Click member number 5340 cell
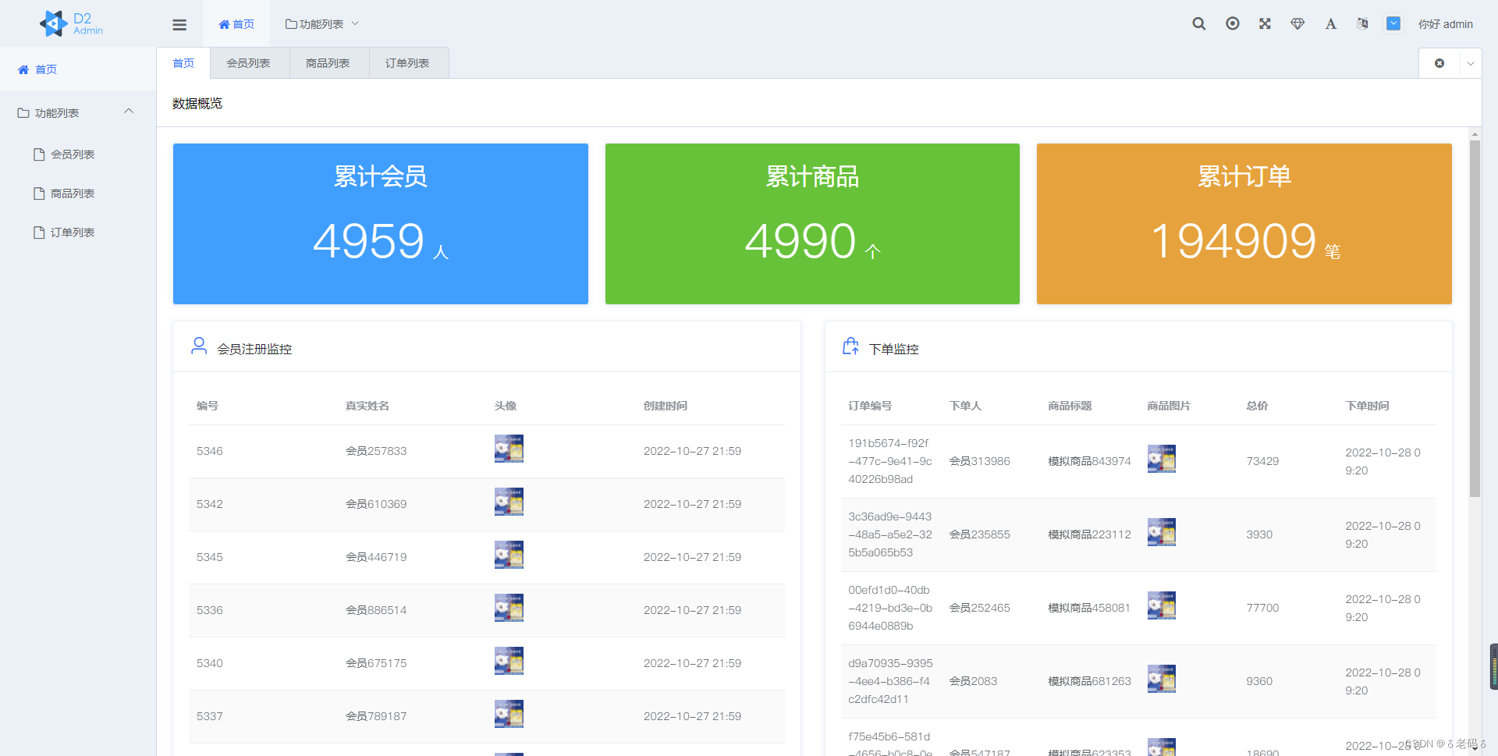The width and height of the screenshot is (1498, 756). click(x=210, y=663)
